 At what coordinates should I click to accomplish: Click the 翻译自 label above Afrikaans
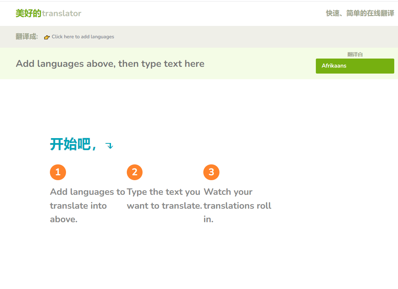tap(355, 54)
